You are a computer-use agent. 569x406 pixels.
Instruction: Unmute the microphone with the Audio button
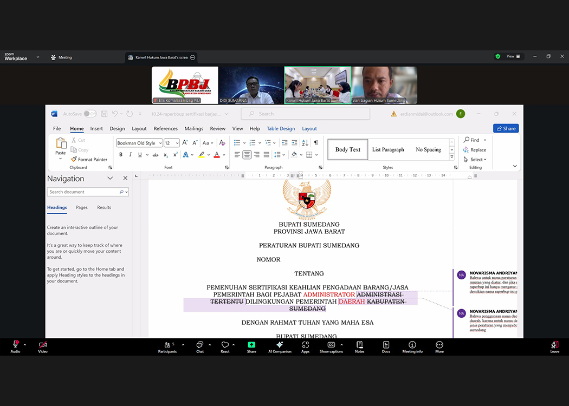tap(15, 346)
